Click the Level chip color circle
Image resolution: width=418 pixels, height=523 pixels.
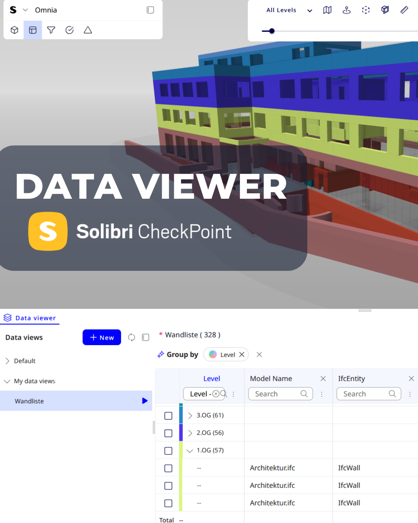(x=213, y=354)
